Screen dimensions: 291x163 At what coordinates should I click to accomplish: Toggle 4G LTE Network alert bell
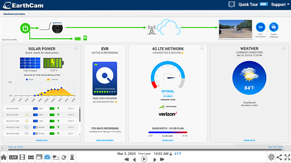[202, 48]
